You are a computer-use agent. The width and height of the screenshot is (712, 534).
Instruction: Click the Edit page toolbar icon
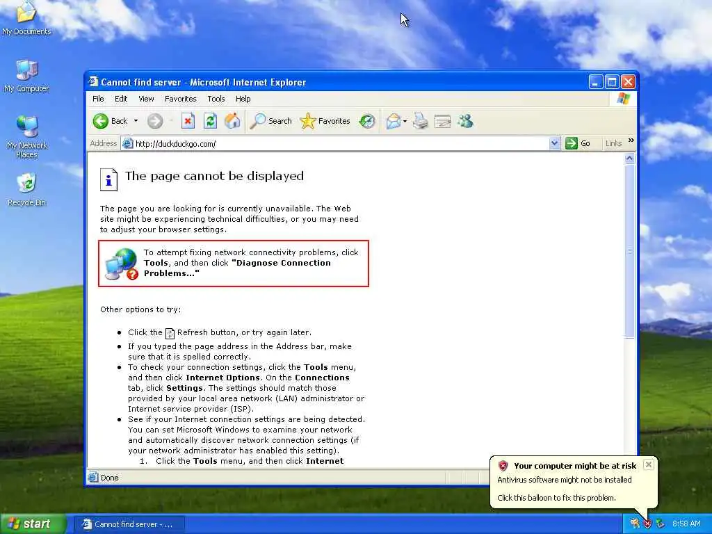[x=443, y=121]
